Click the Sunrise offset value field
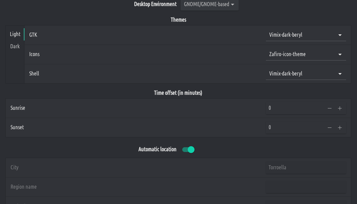 click(294, 108)
